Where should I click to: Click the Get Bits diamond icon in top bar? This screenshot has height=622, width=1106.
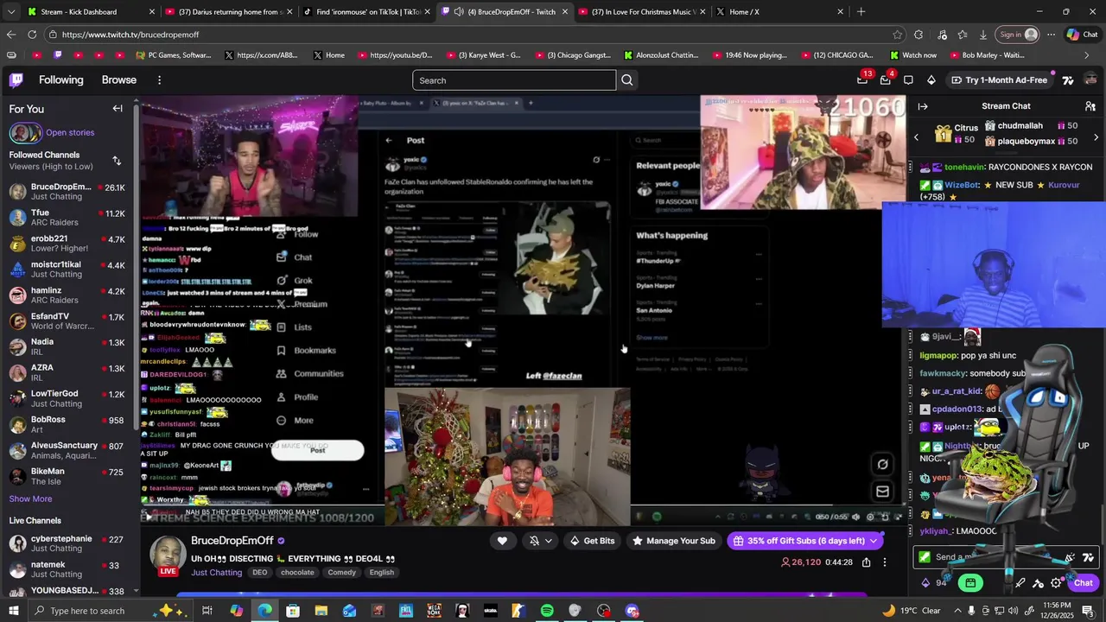coord(931,80)
